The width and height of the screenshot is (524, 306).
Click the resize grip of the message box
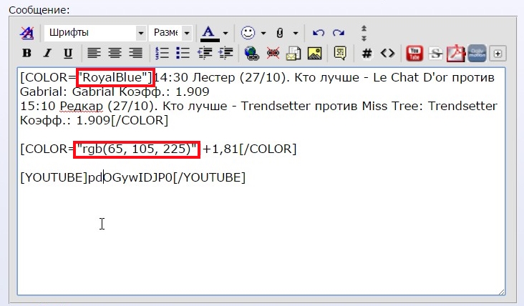click(x=501, y=292)
